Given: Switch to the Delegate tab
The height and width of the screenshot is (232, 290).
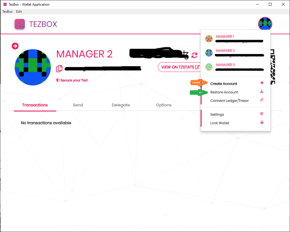Looking at the screenshot, I should coord(121,105).
